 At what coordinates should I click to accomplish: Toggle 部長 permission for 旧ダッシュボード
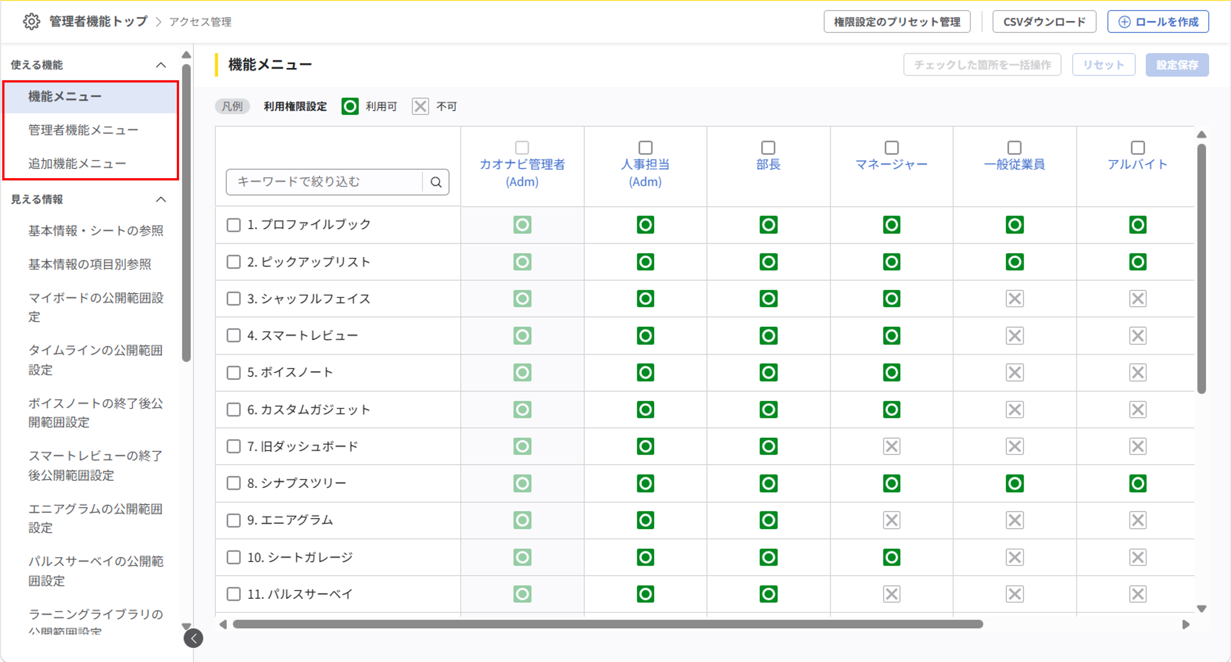[x=769, y=446]
